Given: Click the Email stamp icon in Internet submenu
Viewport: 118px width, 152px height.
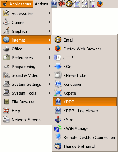Looking at the screenshot, I should [58, 40].
